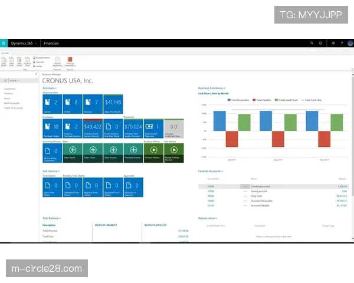Open the Submitted Time Sheets tile

point(73,187)
